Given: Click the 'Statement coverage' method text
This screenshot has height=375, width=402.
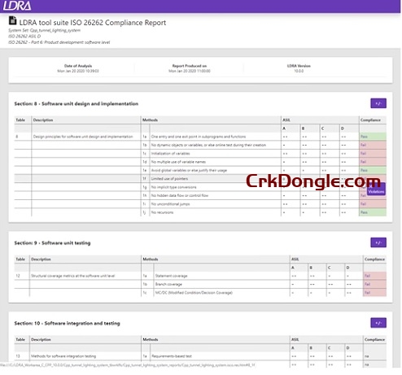Looking at the screenshot, I should coord(171,276).
